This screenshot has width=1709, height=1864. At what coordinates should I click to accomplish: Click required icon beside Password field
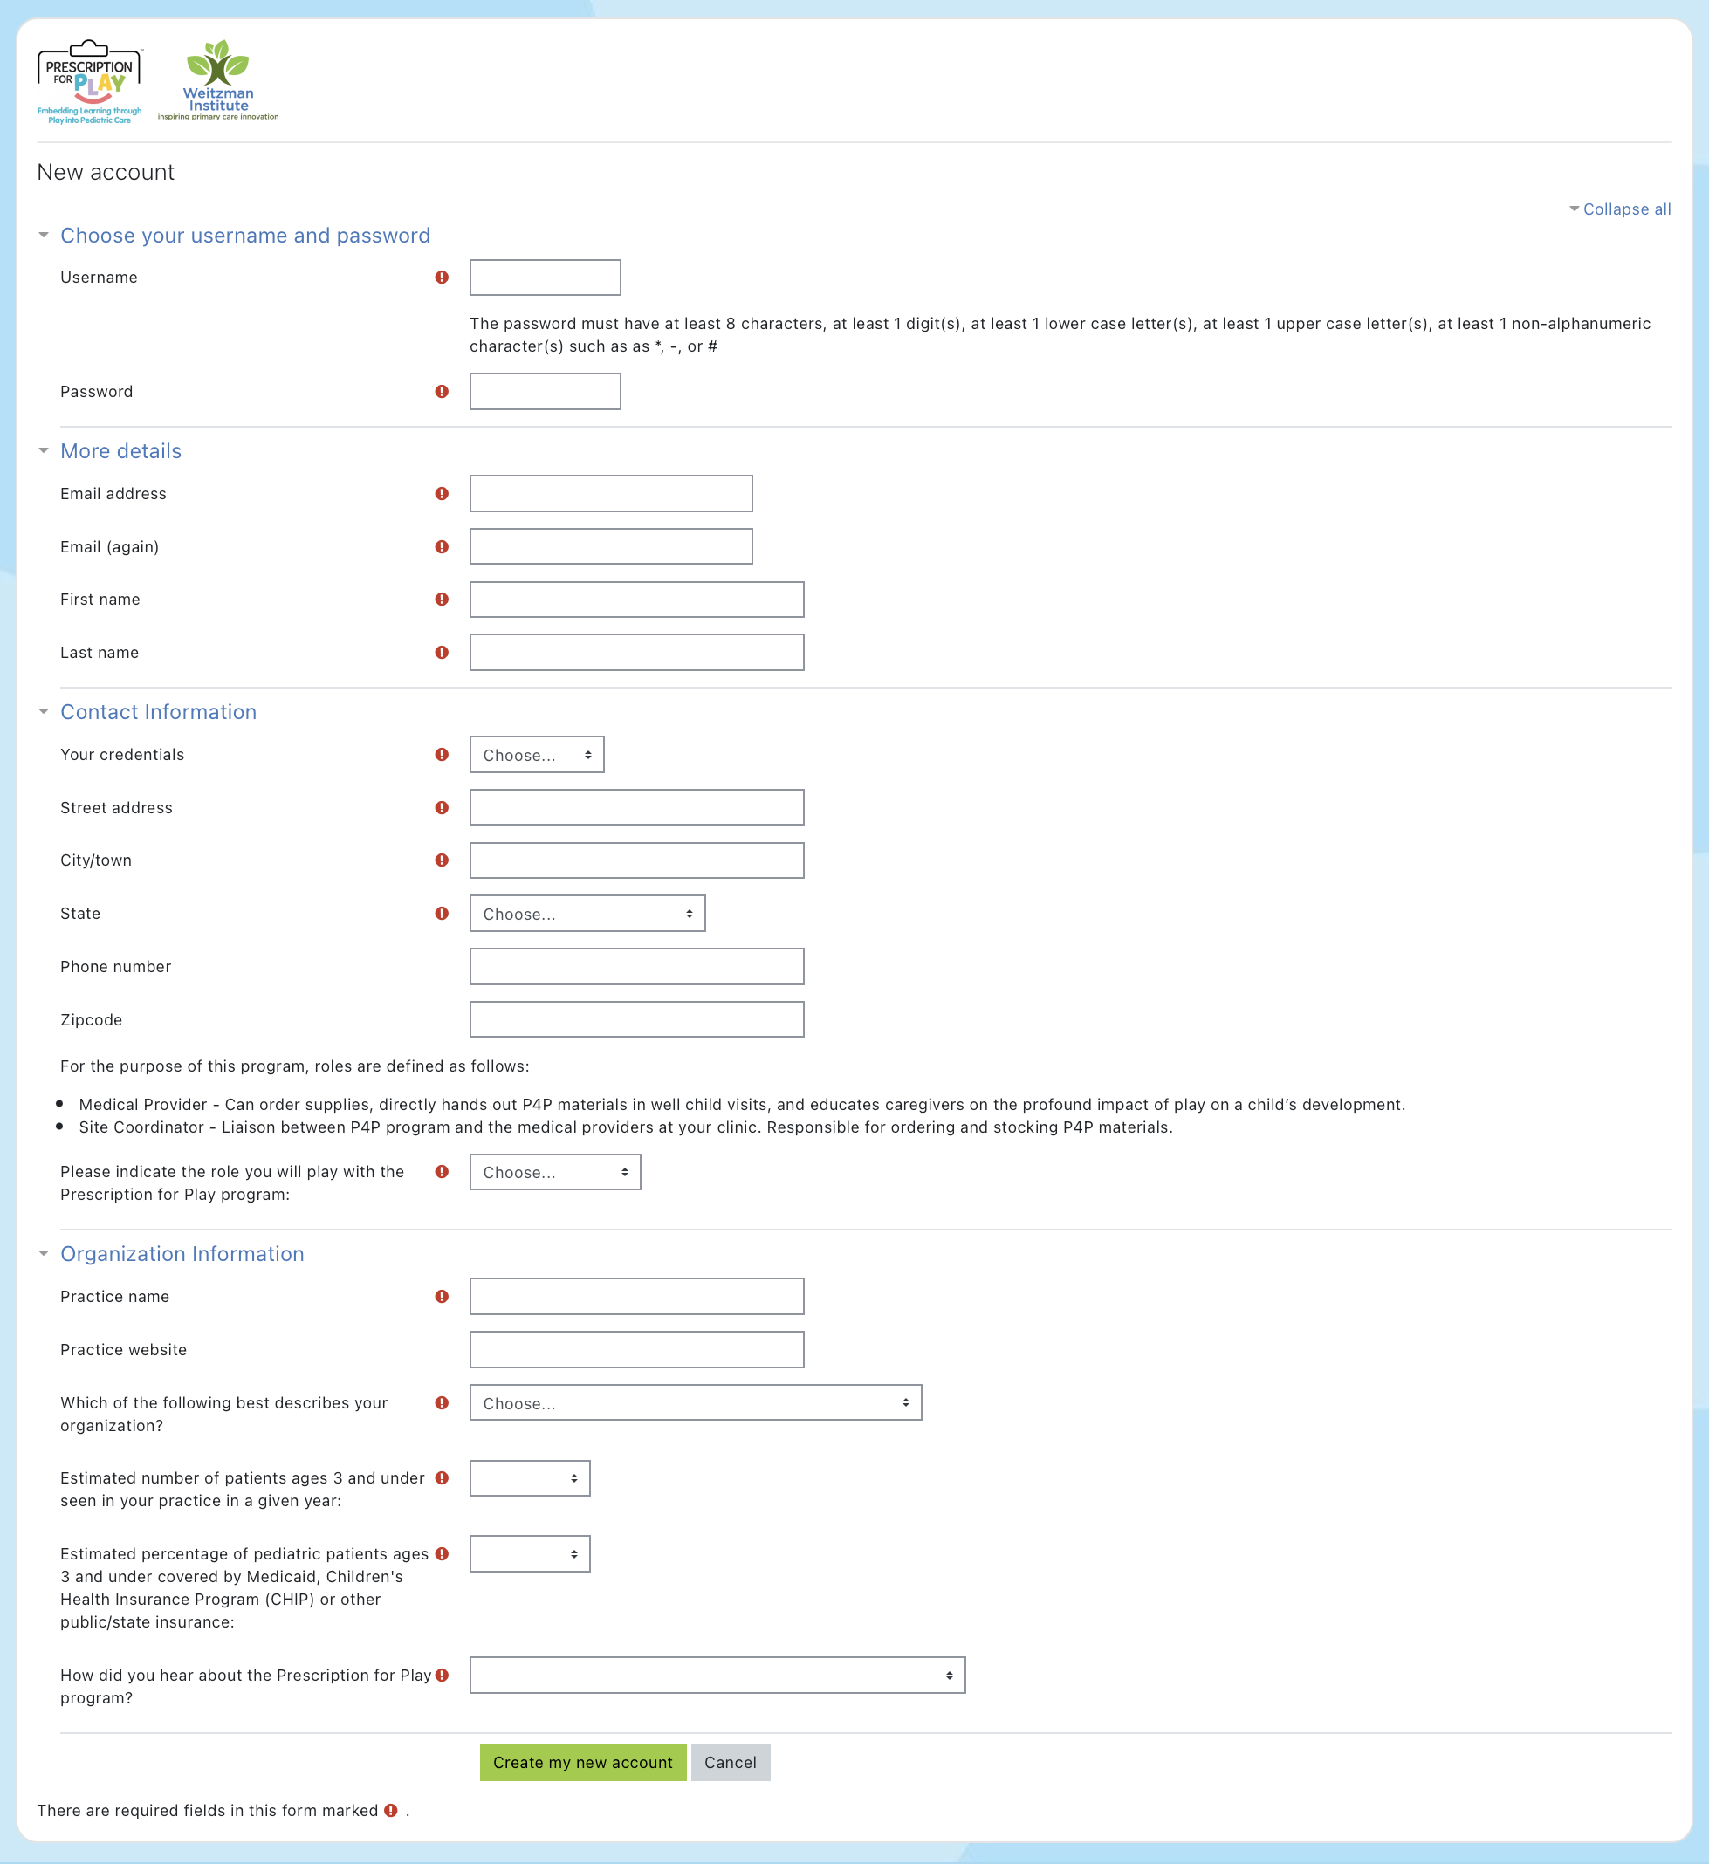[x=442, y=392]
